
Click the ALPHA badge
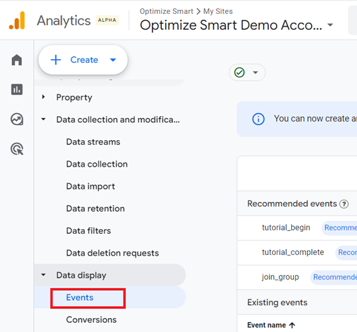pyautogui.click(x=107, y=20)
